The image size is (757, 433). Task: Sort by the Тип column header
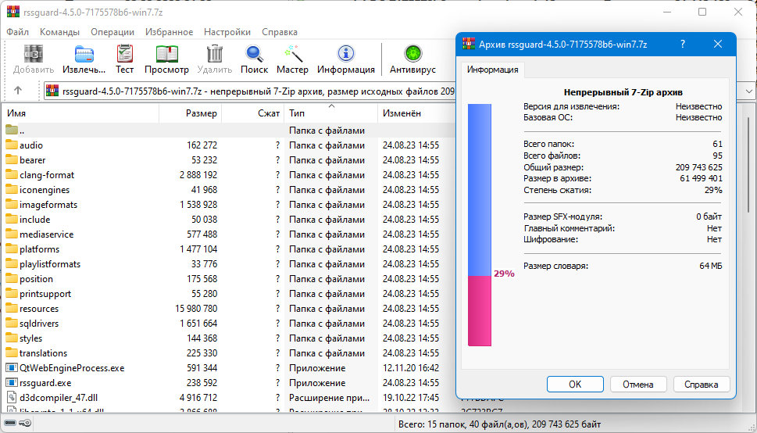click(330, 113)
